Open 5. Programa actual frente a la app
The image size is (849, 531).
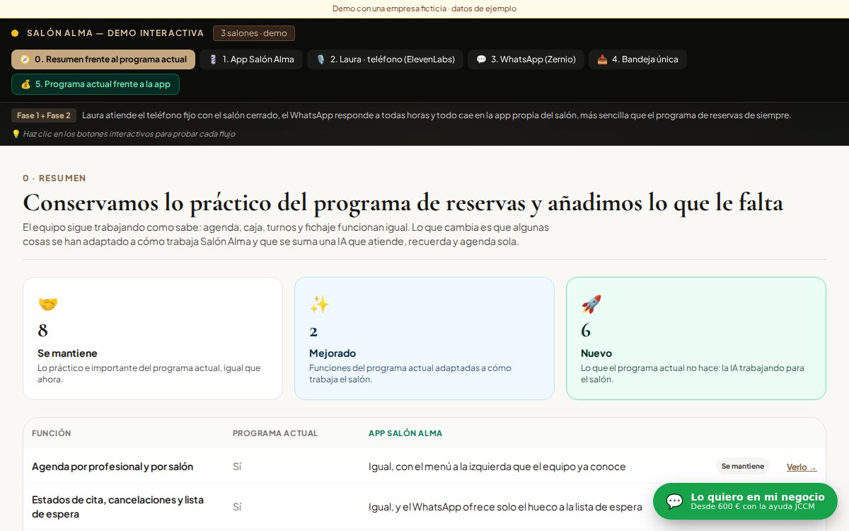pos(96,84)
